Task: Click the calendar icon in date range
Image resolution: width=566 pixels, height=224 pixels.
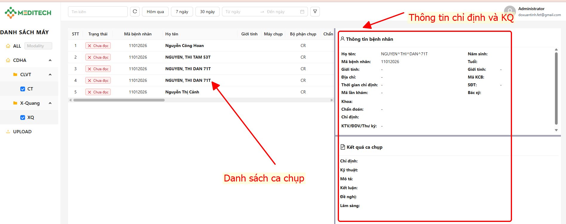Action: point(302,12)
